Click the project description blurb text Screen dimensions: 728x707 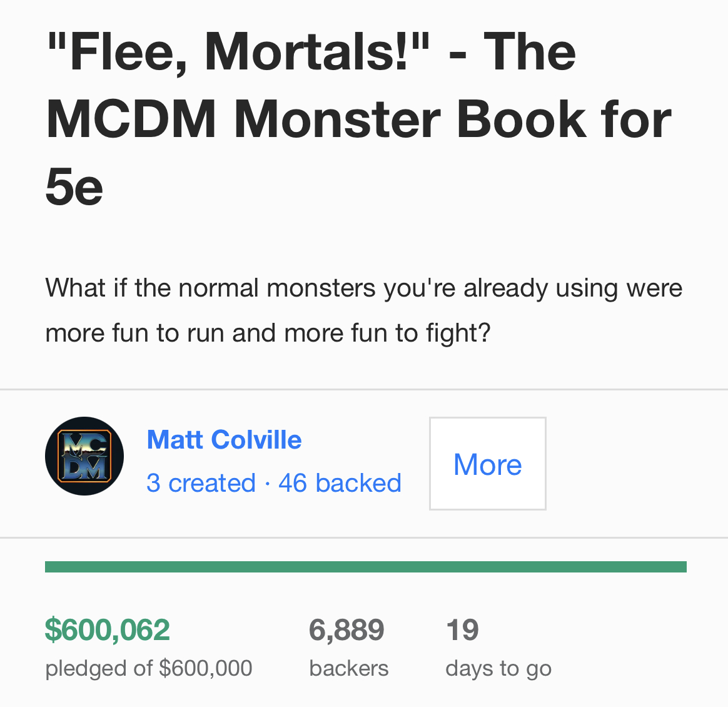tap(364, 310)
